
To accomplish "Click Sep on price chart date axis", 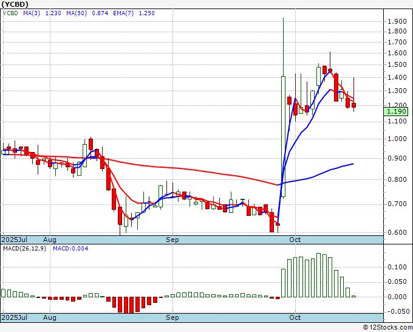I will 172,240.
